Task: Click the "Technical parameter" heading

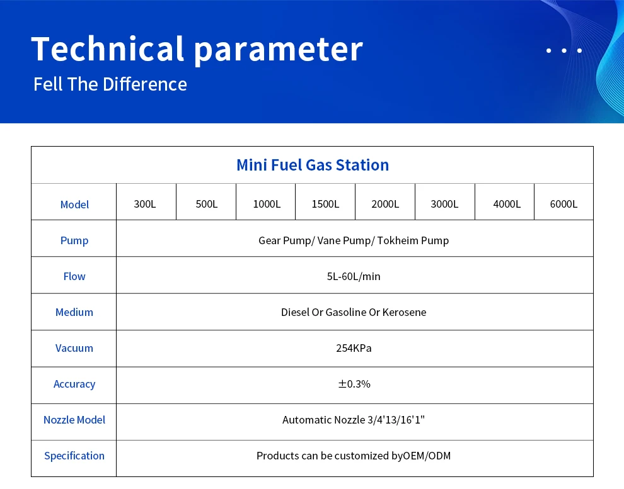Action: [197, 48]
